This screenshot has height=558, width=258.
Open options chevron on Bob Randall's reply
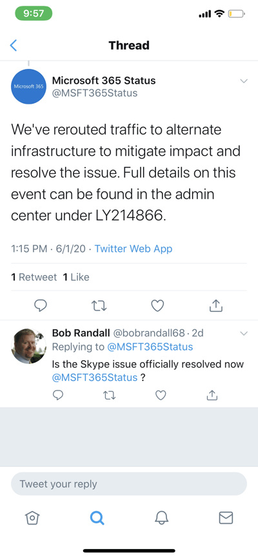click(x=244, y=334)
